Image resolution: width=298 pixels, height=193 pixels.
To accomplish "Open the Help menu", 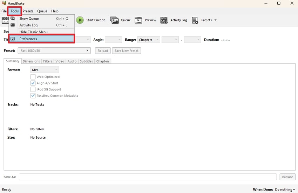I will point(55,11).
